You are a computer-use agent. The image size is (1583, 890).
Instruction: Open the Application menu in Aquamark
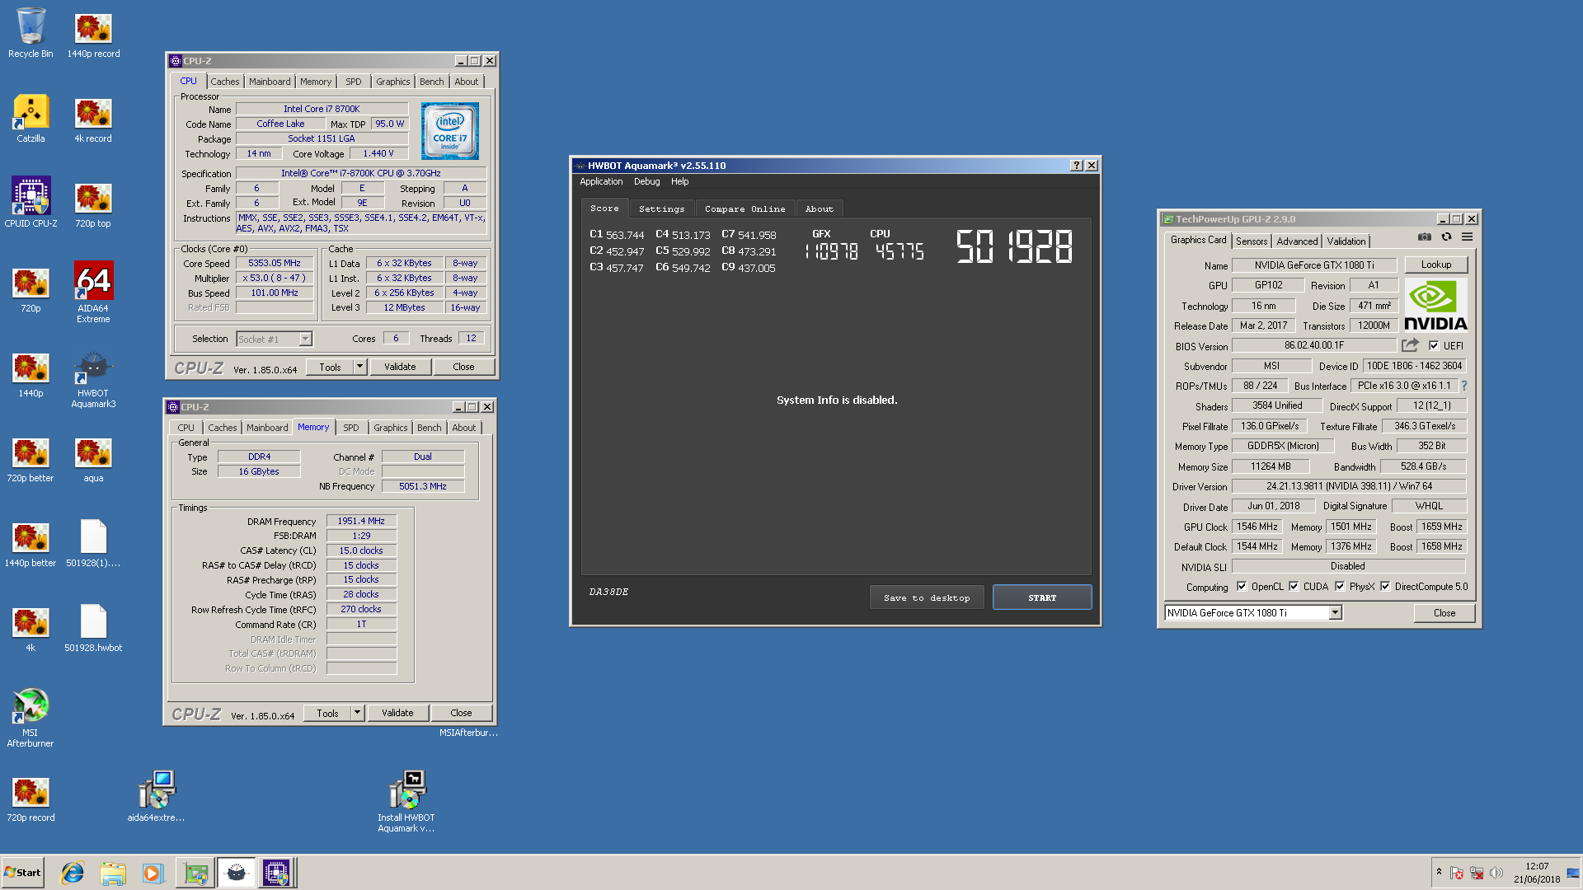[601, 181]
